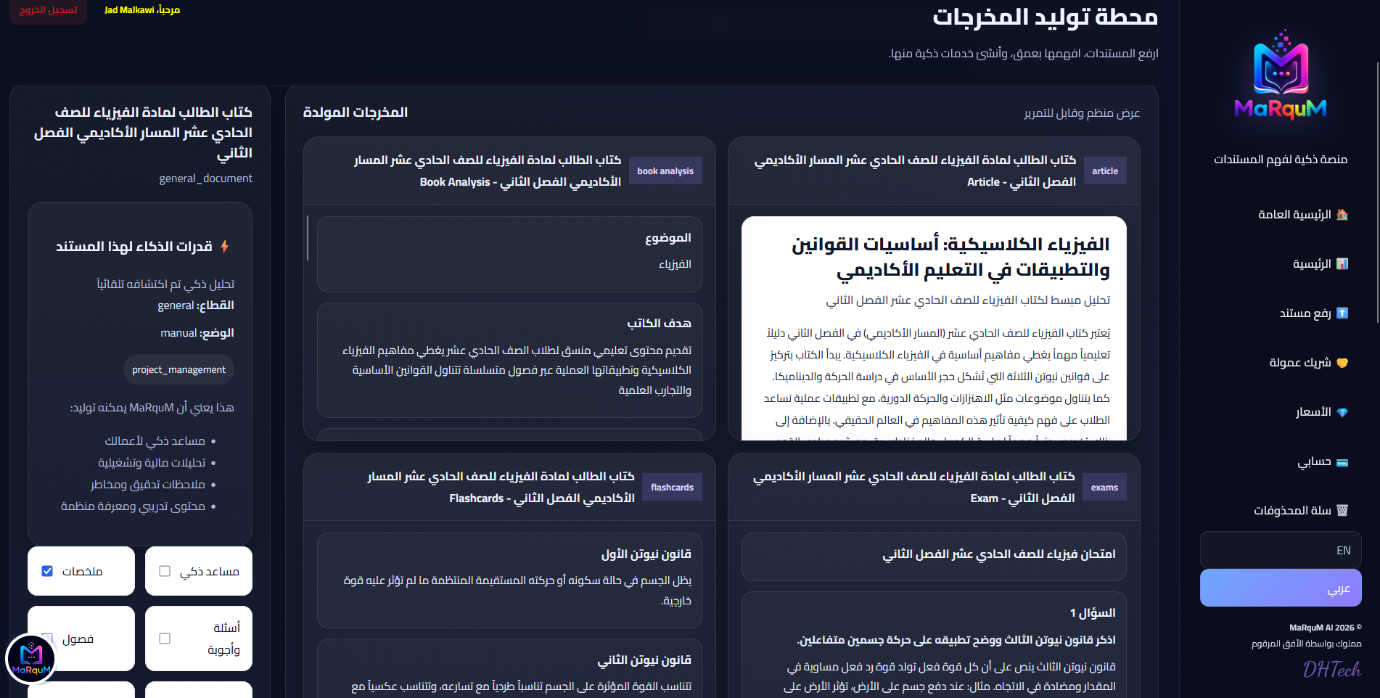Click the flashcards tag badge

pos(672,488)
